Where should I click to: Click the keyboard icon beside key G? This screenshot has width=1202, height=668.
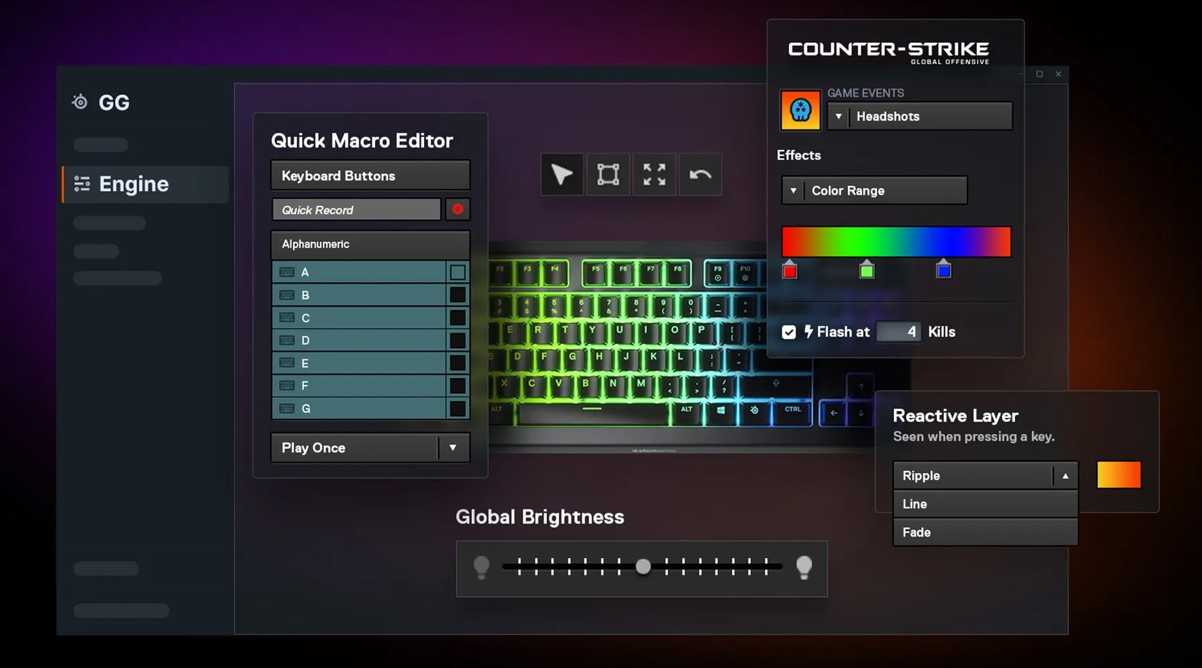[287, 408]
